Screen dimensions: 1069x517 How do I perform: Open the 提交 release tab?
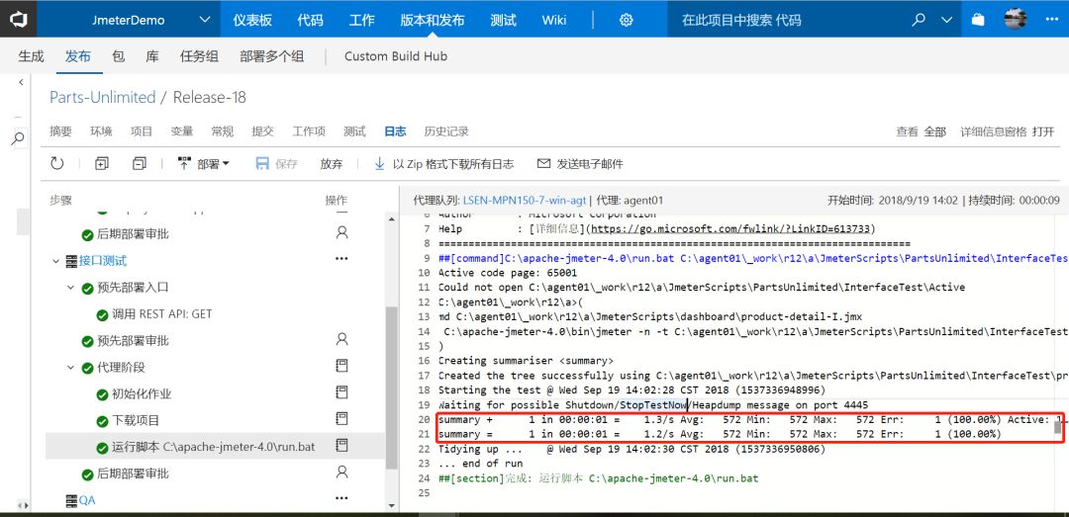[262, 131]
